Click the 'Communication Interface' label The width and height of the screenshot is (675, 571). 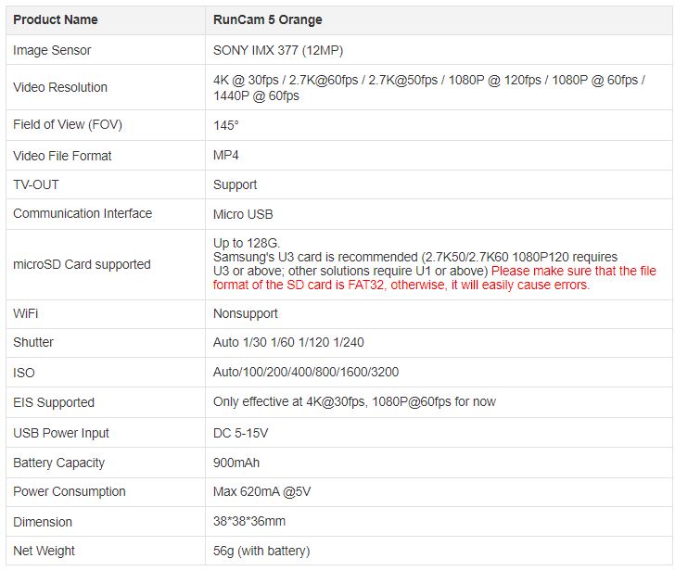coord(83,213)
